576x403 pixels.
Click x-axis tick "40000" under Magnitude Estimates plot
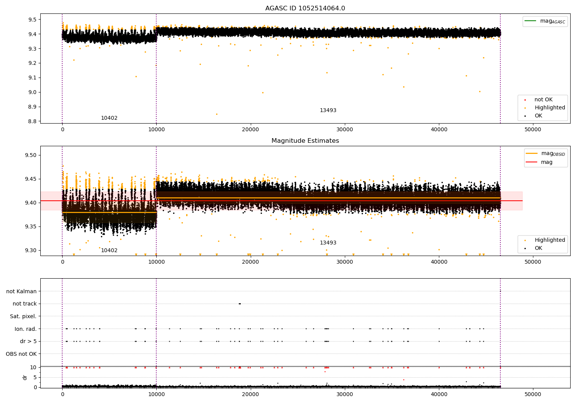click(x=439, y=262)
